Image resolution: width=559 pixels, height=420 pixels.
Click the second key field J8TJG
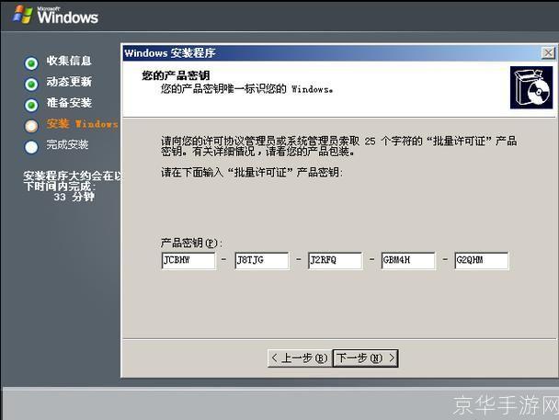(262, 260)
